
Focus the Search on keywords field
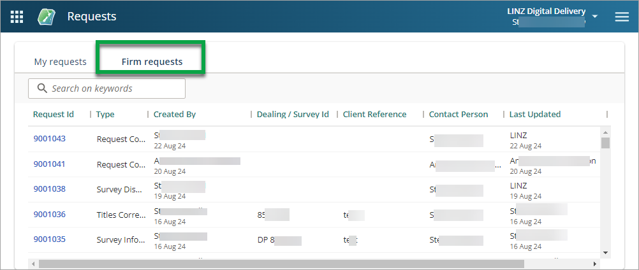point(115,89)
